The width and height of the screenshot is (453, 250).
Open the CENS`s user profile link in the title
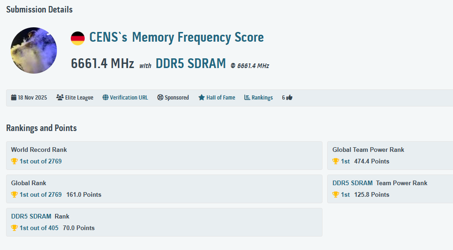[x=108, y=37]
